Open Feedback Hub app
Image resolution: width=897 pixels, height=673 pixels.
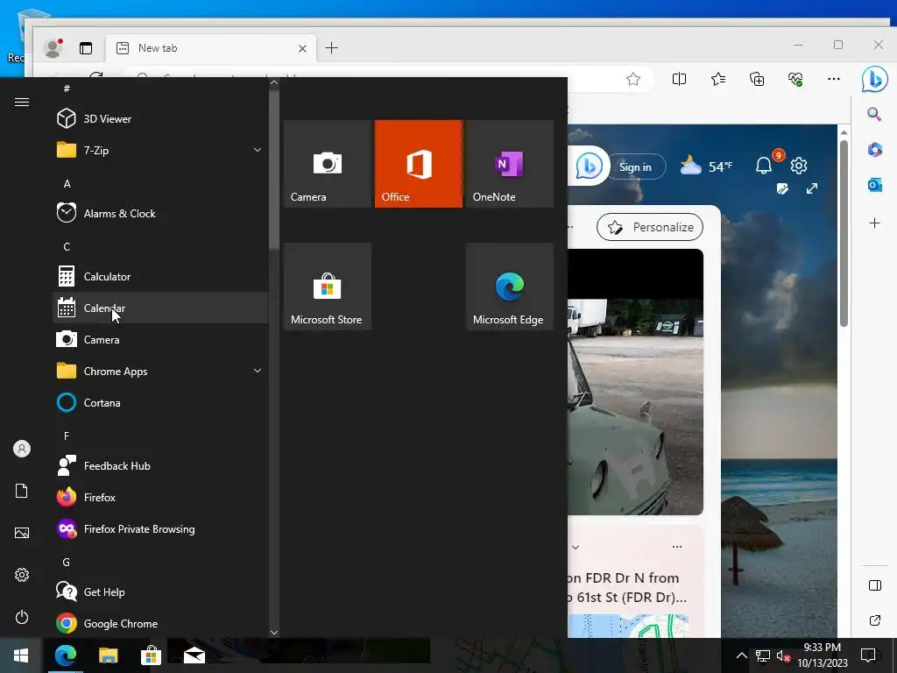(x=160, y=466)
